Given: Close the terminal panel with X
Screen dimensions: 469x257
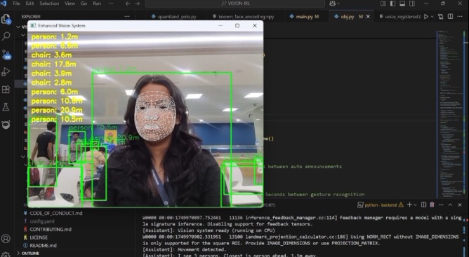Looking at the screenshot, I should 460,204.
